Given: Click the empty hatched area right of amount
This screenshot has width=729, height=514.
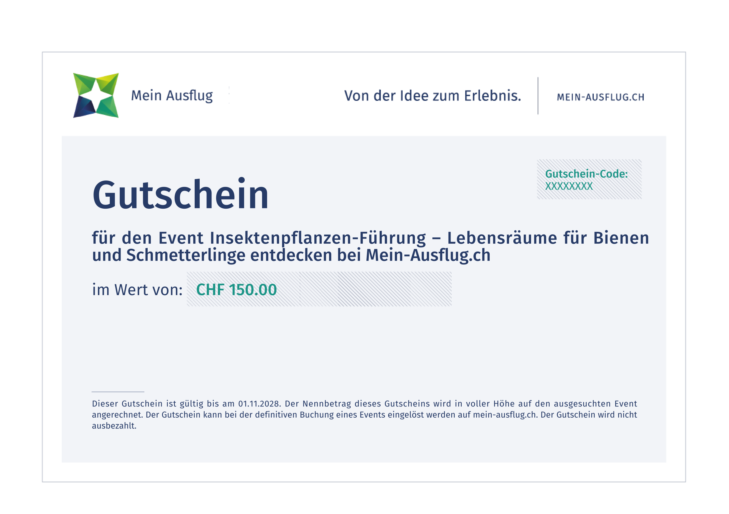Looking at the screenshot, I should [x=365, y=289].
